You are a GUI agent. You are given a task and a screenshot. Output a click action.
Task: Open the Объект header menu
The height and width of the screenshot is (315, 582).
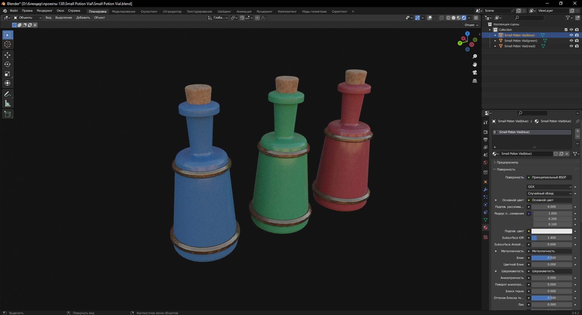(x=99, y=18)
